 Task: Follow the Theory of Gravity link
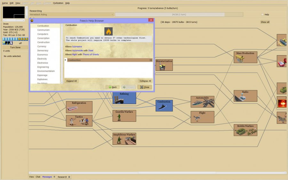click(x=91, y=54)
